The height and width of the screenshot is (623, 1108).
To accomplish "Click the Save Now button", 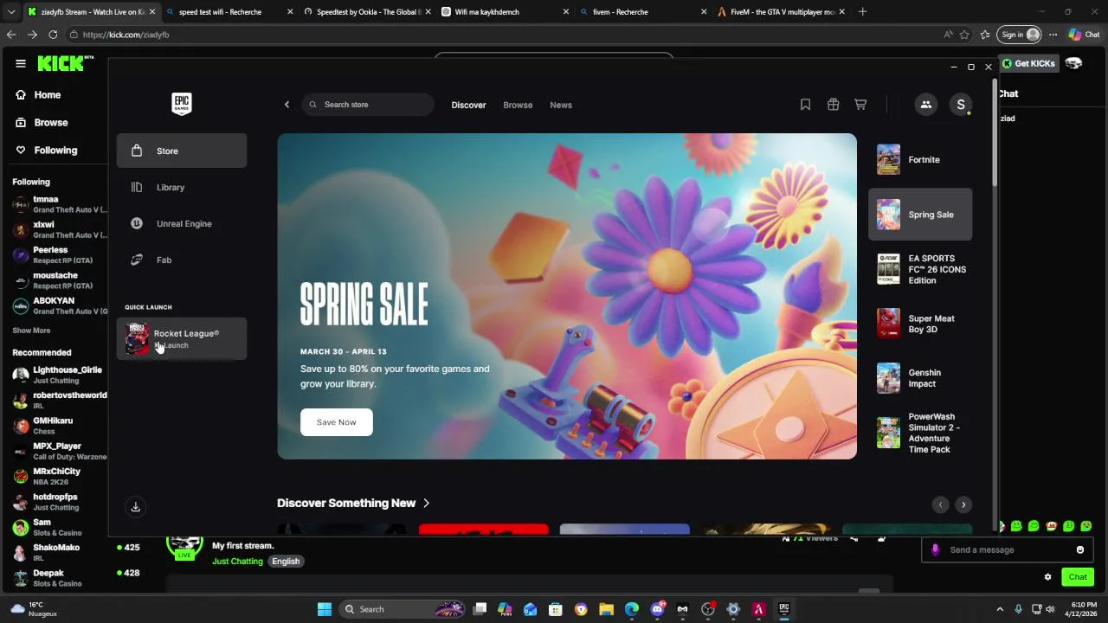I will click(x=337, y=422).
